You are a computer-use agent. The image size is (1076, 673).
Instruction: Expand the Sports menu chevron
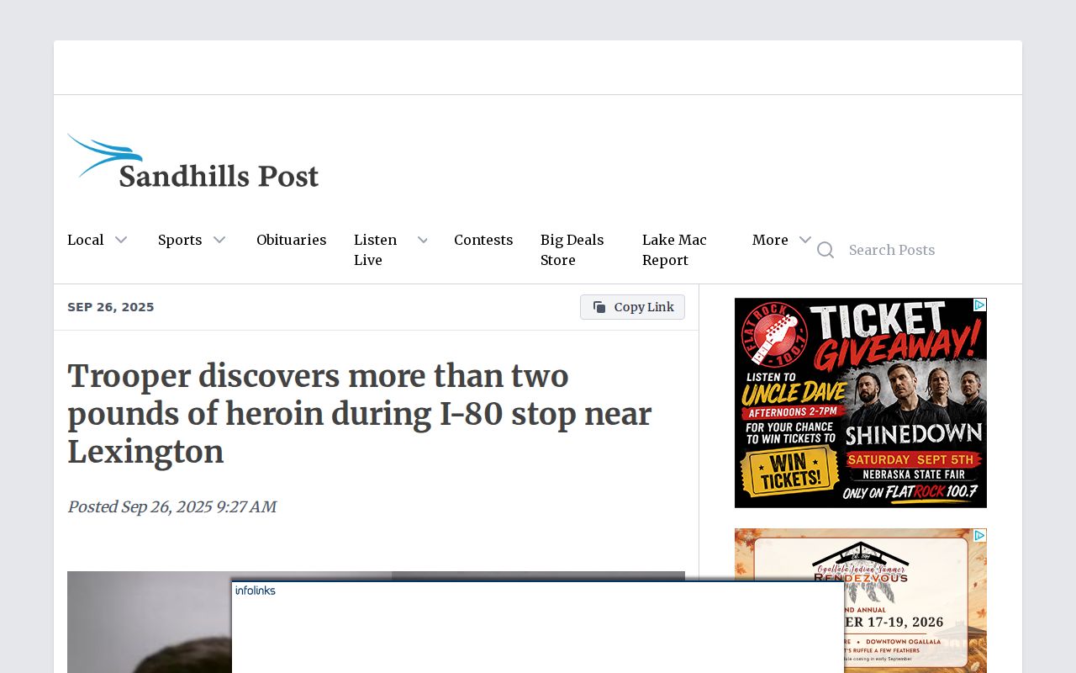[x=219, y=240]
